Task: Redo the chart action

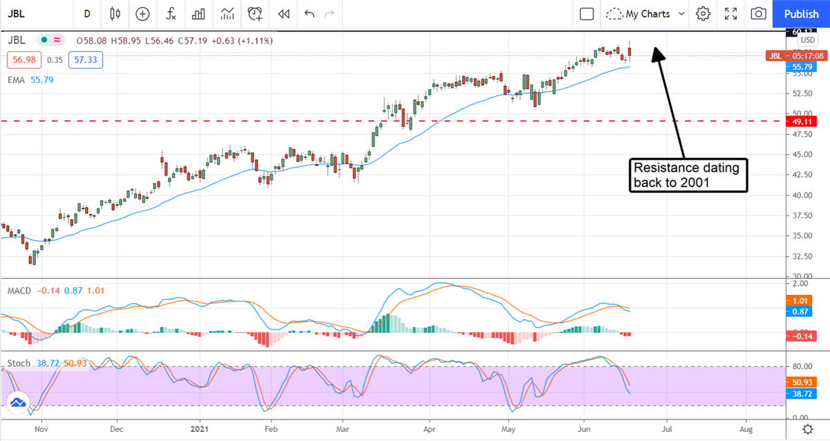Action: [x=329, y=14]
